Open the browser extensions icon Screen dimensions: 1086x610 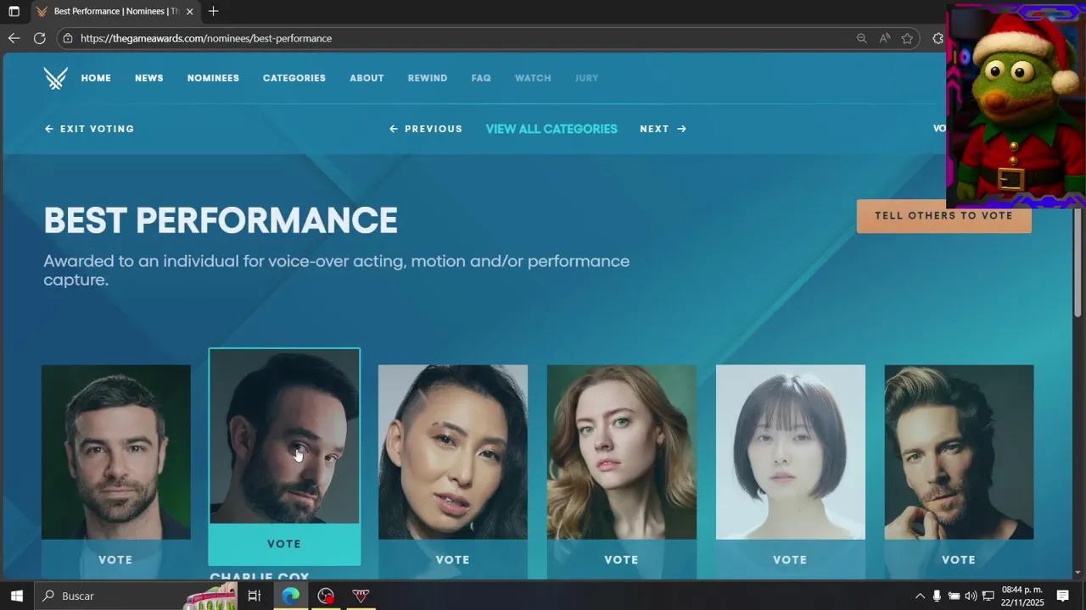(938, 38)
